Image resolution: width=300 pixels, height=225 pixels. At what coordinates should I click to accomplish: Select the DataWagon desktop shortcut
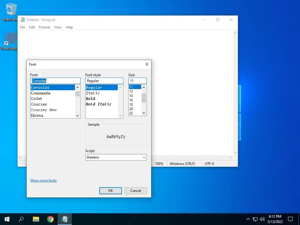pyautogui.click(x=9, y=41)
